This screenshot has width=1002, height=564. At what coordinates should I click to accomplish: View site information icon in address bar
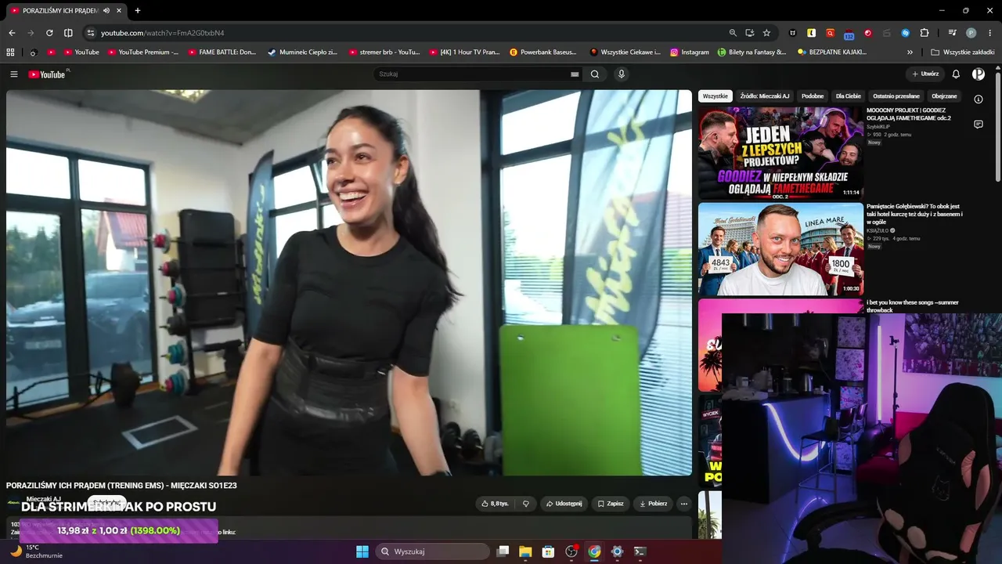[90, 33]
